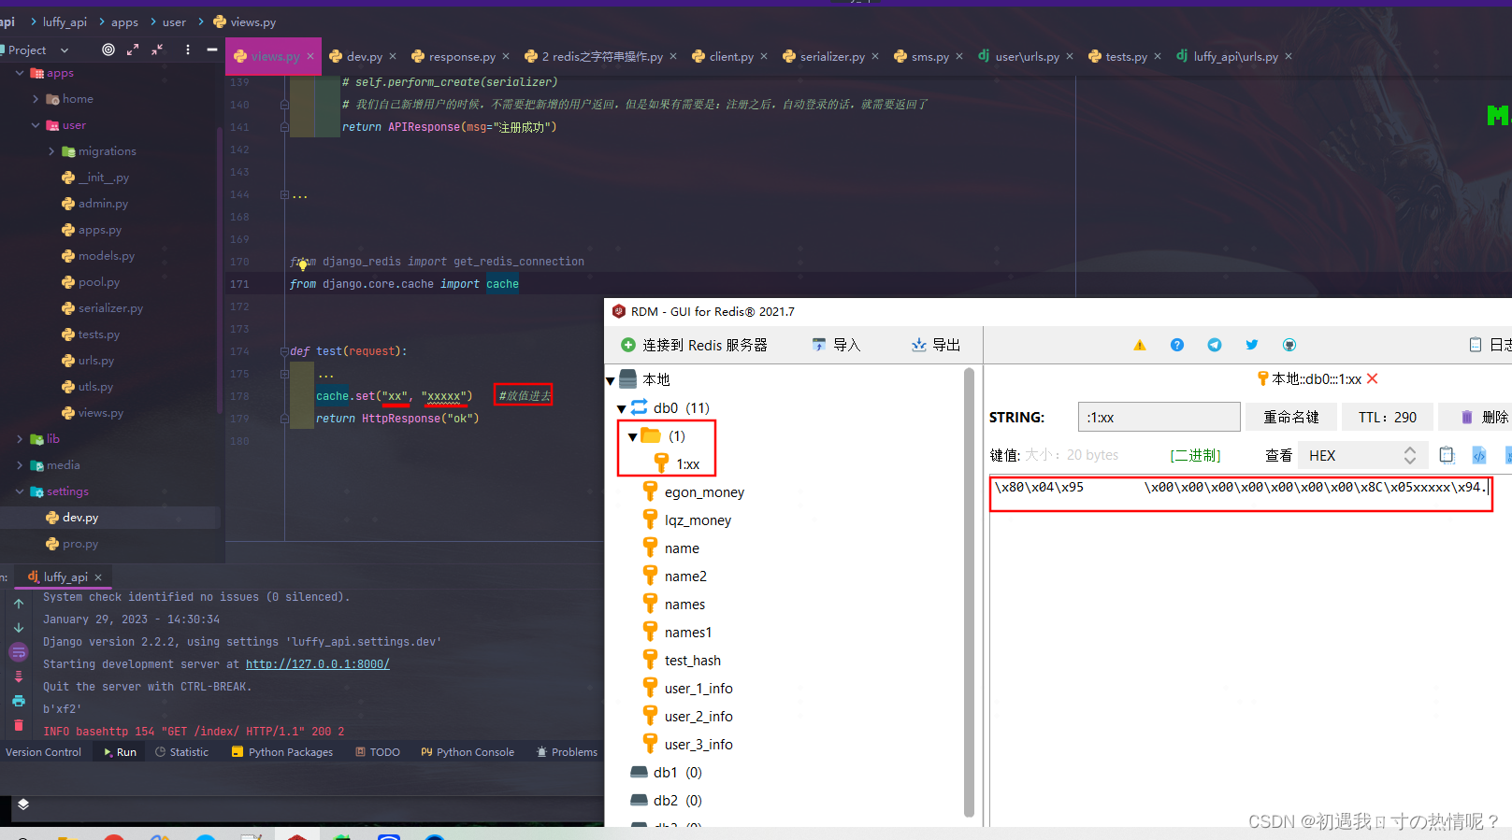
Task: Close luffy_api run tab
Action: 98,577
